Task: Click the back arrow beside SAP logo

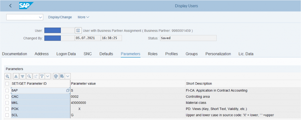Action: click(10, 6)
